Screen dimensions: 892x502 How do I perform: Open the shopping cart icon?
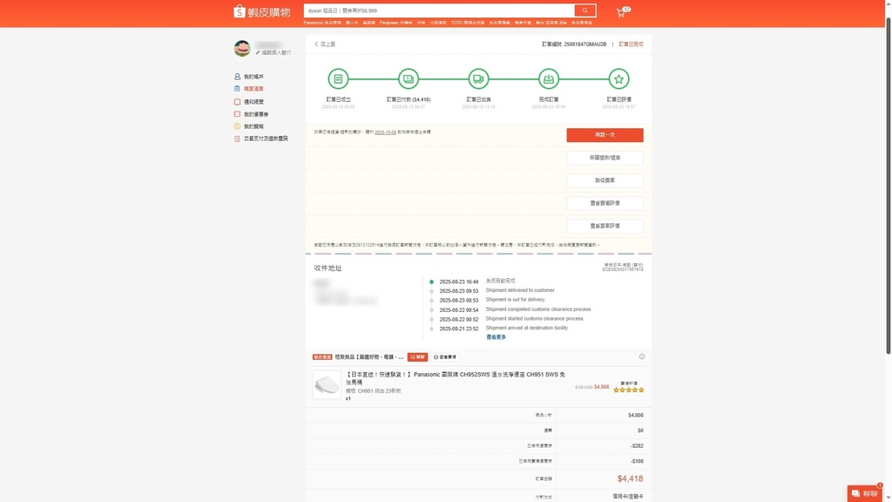click(x=621, y=12)
